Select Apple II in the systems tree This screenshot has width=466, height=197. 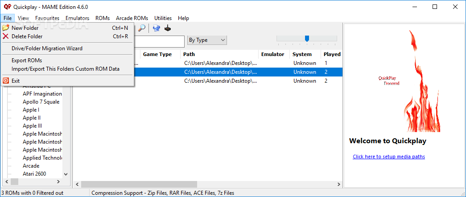(32, 118)
